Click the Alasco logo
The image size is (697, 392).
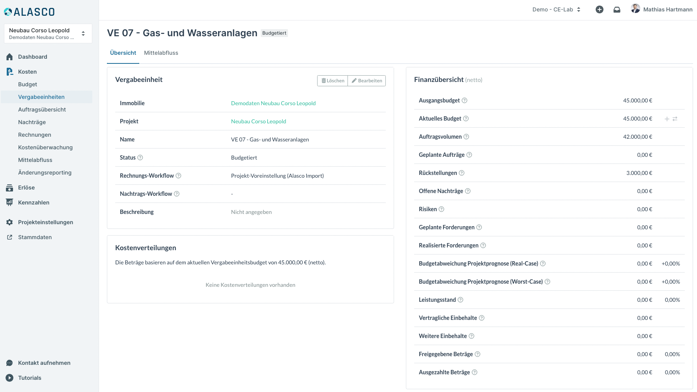click(x=30, y=12)
